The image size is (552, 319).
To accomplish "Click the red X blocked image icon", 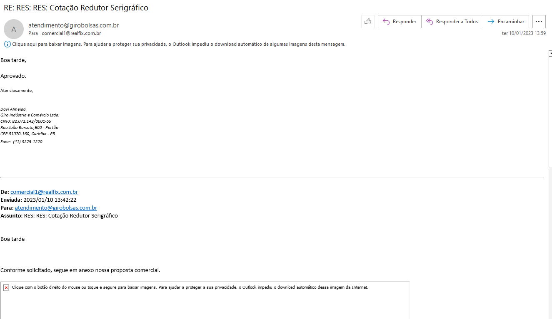I will tap(6, 288).
